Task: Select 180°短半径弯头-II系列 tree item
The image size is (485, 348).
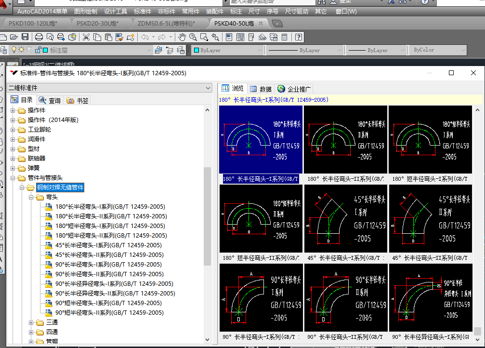Action: pyautogui.click(x=111, y=236)
